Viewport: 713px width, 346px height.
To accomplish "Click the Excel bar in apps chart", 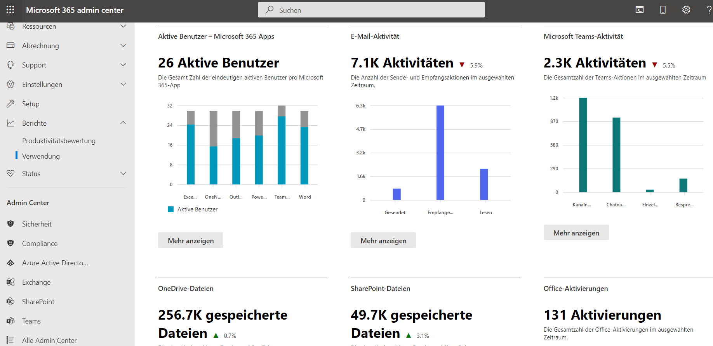I will tap(191, 147).
